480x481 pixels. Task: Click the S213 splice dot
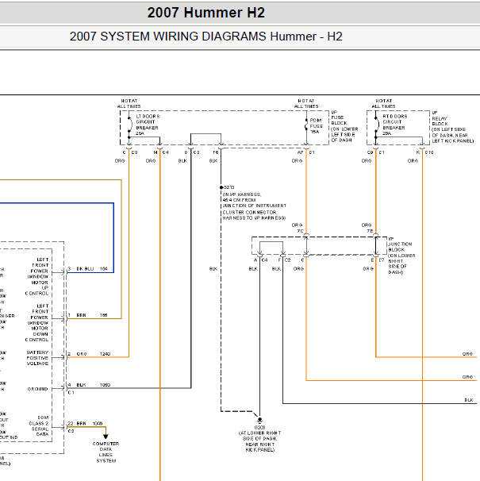point(221,187)
